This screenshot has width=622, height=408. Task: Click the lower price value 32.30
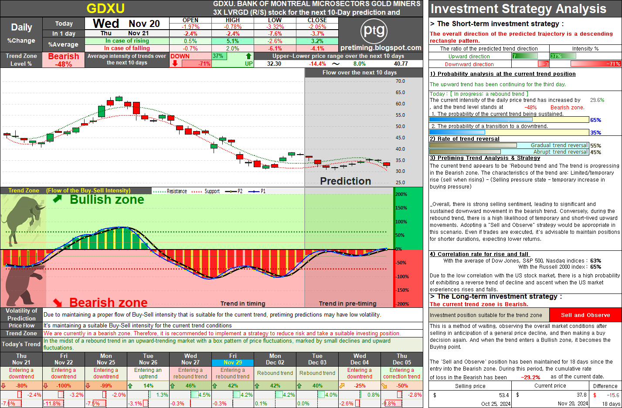click(x=274, y=64)
